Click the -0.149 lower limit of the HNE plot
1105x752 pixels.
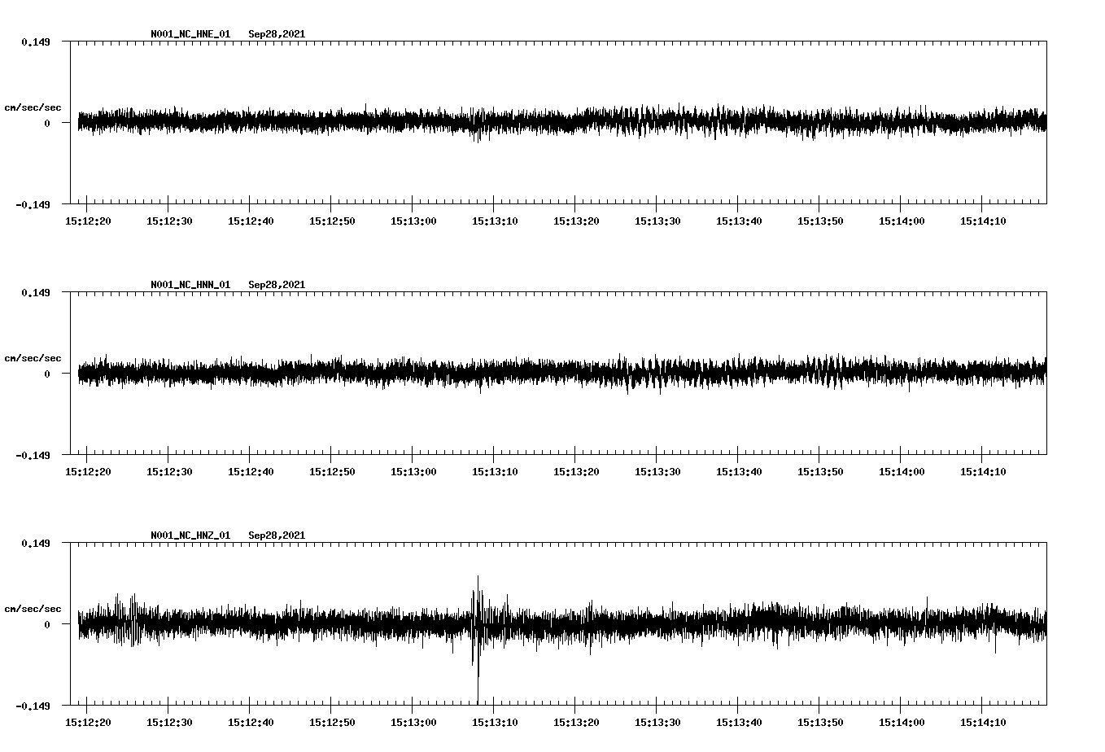(x=33, y=204)
